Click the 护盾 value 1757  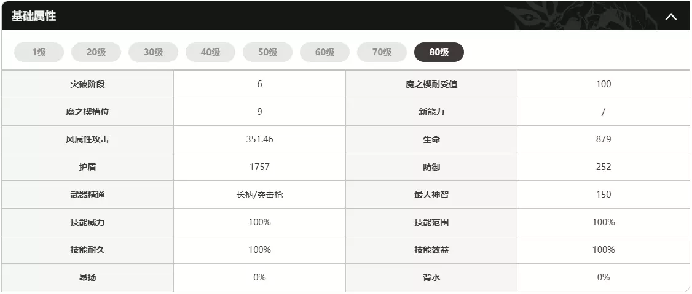(259, 167)
